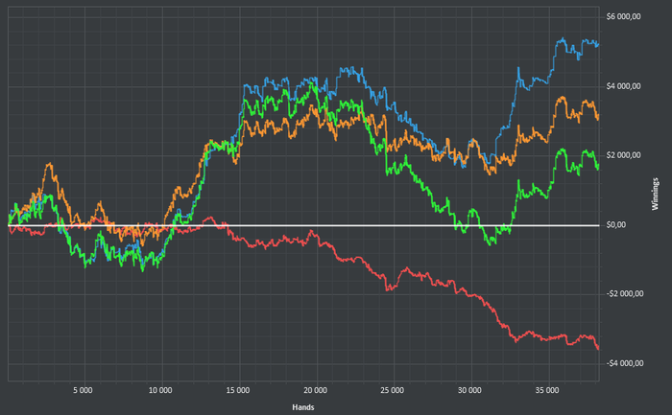Screen dimensions: 672x415
Task: Click the -$2 000,00 axis label
Action: pos(625,294)
